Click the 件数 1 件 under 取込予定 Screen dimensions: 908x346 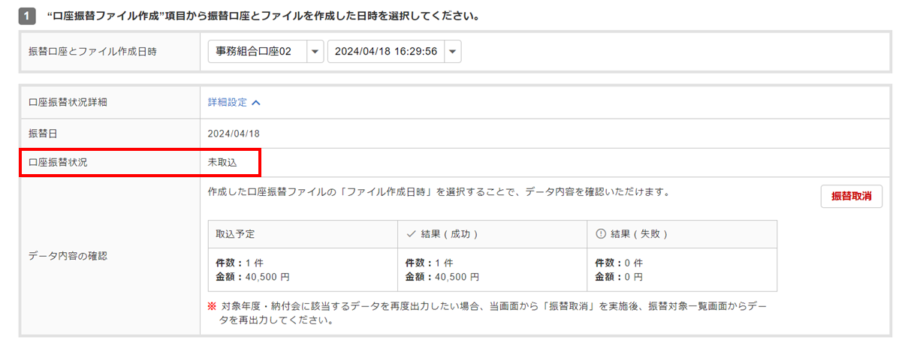pyautogui.click(x=240, y=263)
